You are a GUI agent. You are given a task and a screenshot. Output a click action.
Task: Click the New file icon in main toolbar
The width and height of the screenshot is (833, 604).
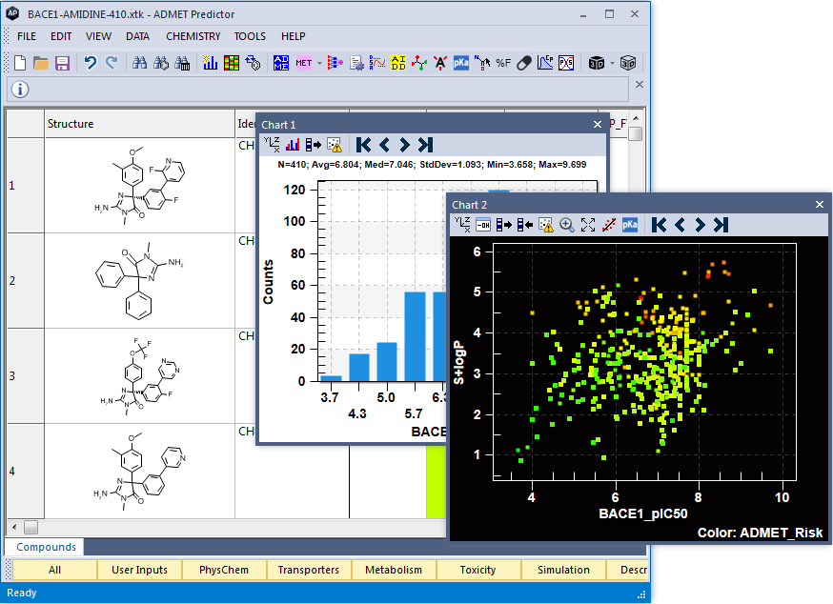(20, 63)
